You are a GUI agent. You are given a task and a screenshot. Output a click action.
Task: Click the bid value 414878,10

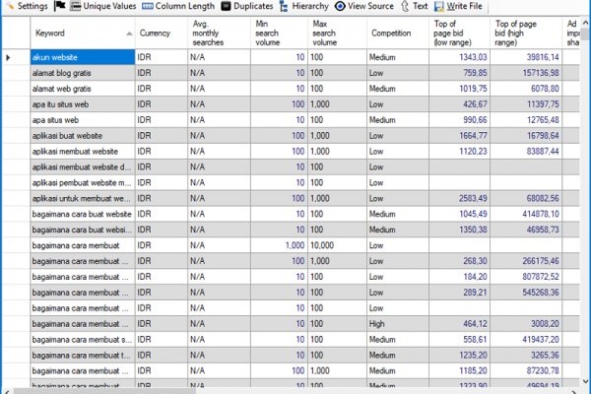(541, 214)
